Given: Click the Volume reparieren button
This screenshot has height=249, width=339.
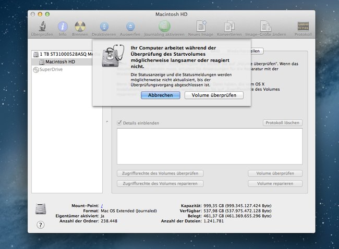Looking at the screenshot, I should 275,183.
